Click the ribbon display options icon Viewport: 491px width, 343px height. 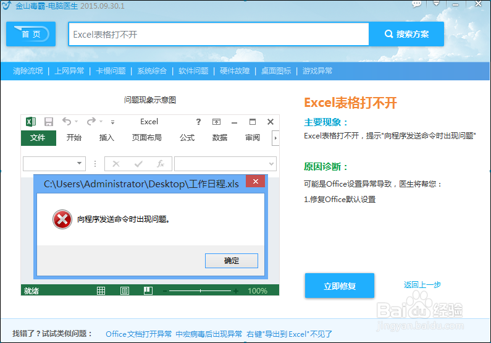coord(216,122)
